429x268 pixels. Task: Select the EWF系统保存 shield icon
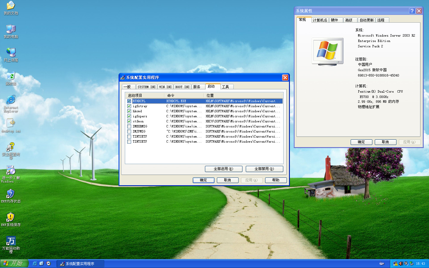(x=11, y=219)
